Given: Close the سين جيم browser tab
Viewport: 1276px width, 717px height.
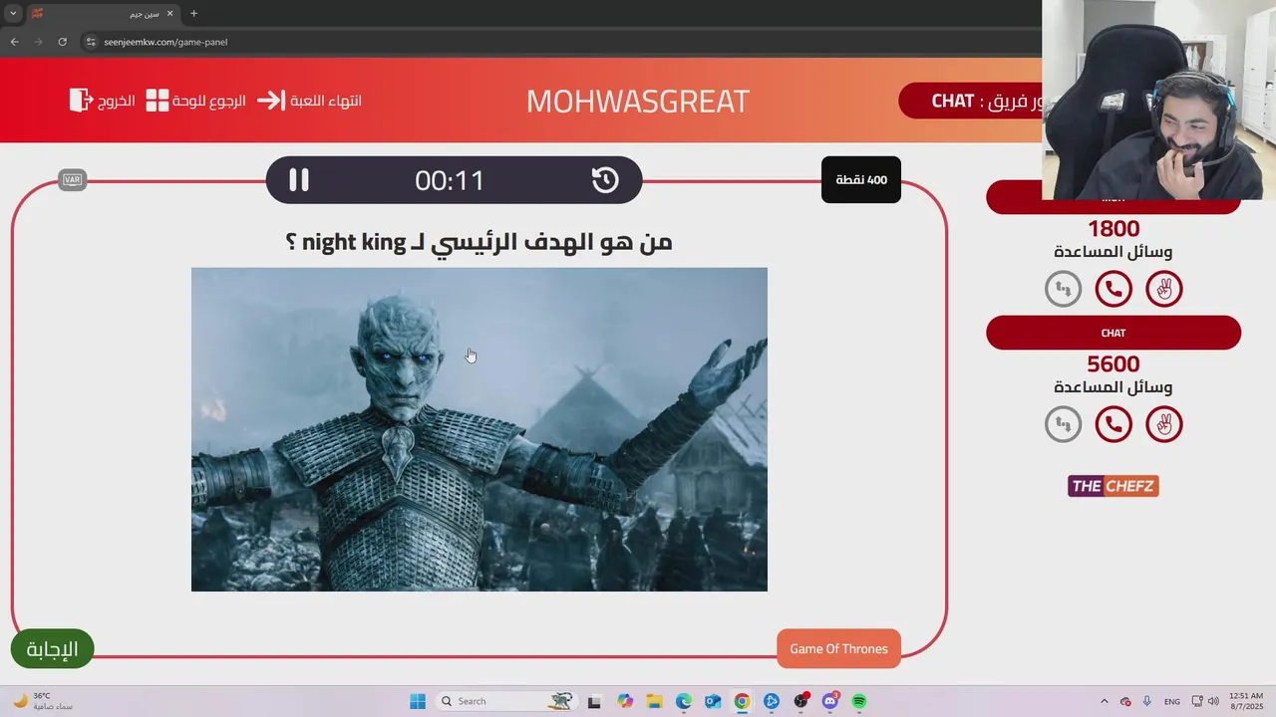Looking at the screenshot, I should [x=169, y=14].
